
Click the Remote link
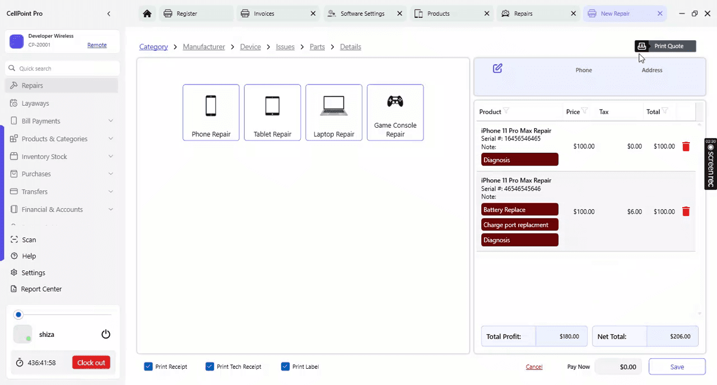pyautogui.click(x=97, y=45)
